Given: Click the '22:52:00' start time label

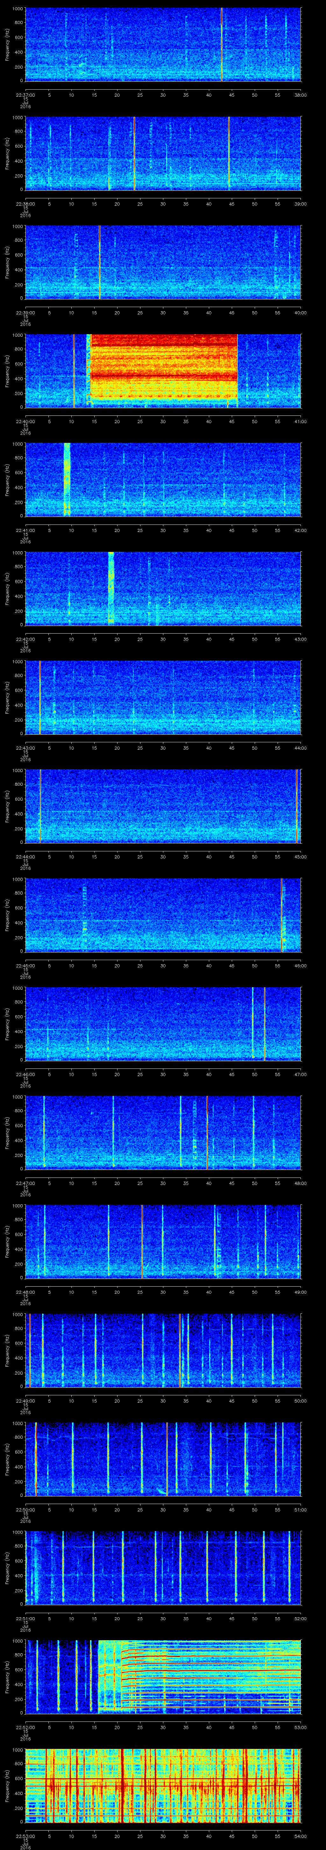Looking at the screenshot, I should tap(25, 1727).
